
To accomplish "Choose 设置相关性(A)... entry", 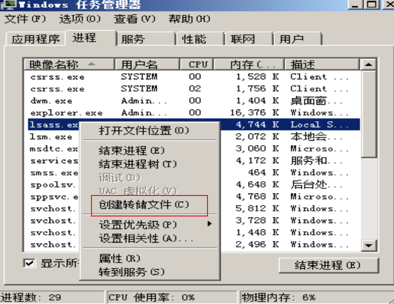I will pyautogui.click(x=150, y=238).
